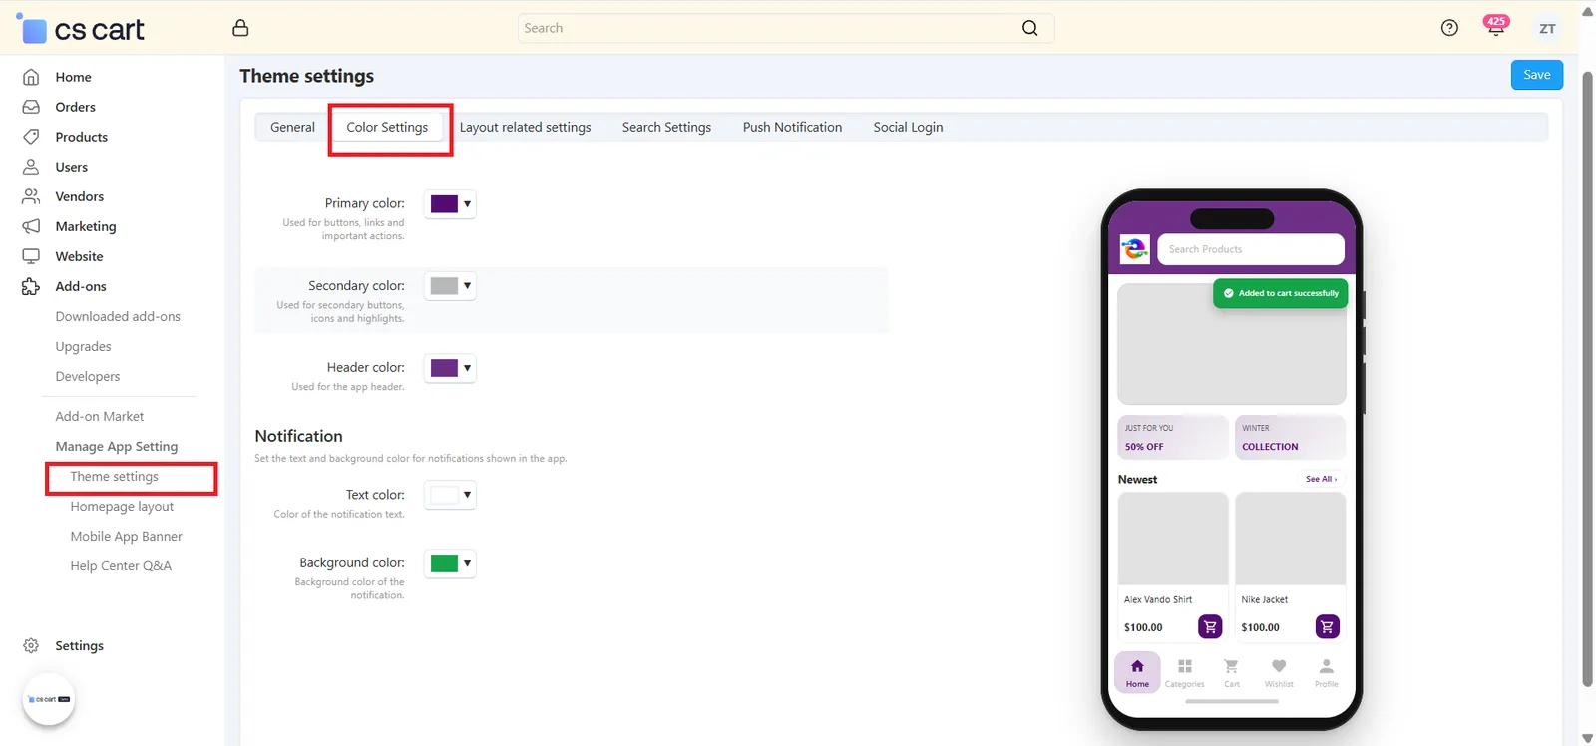Click the cart button under Nike Jacket
This screenshot has width=1596, height=746.
(x=1327, y=626)
